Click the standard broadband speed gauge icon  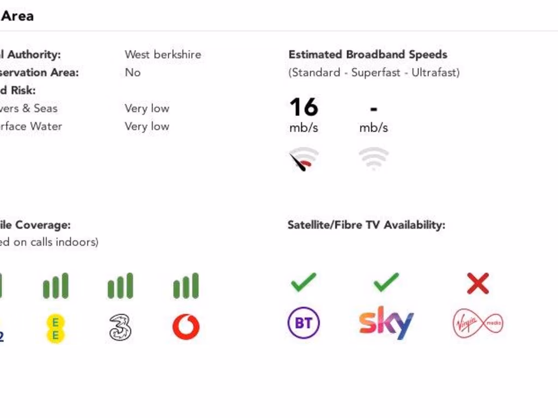click(x=304, y=159)
